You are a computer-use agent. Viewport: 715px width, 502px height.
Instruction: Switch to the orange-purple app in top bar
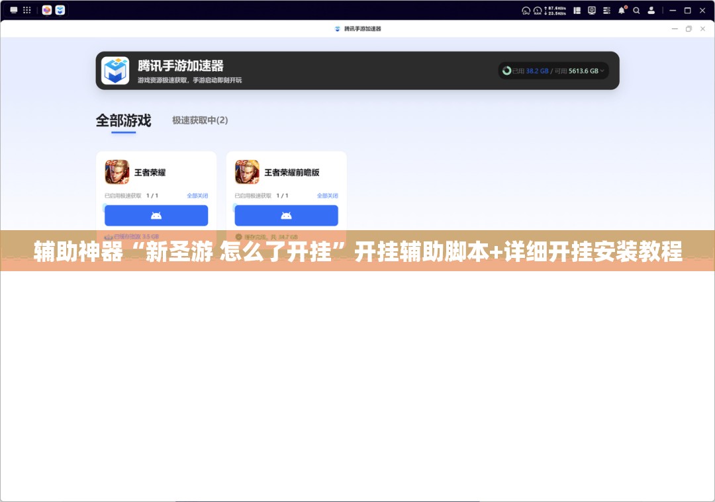click(x=47, y=10)
